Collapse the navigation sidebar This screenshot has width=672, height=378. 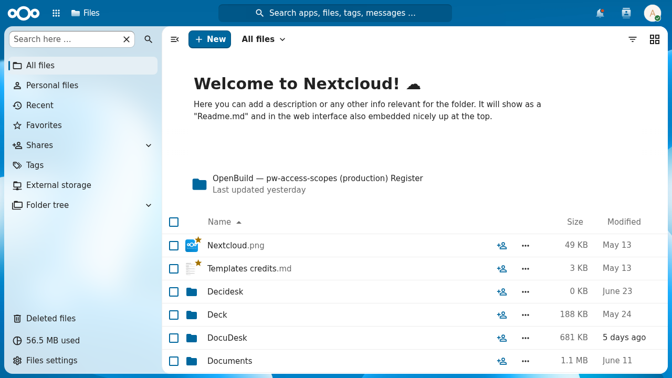175,39
